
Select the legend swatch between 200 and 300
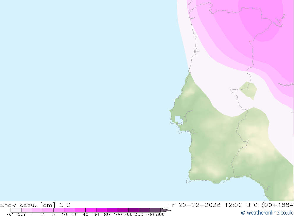[134, 210]
